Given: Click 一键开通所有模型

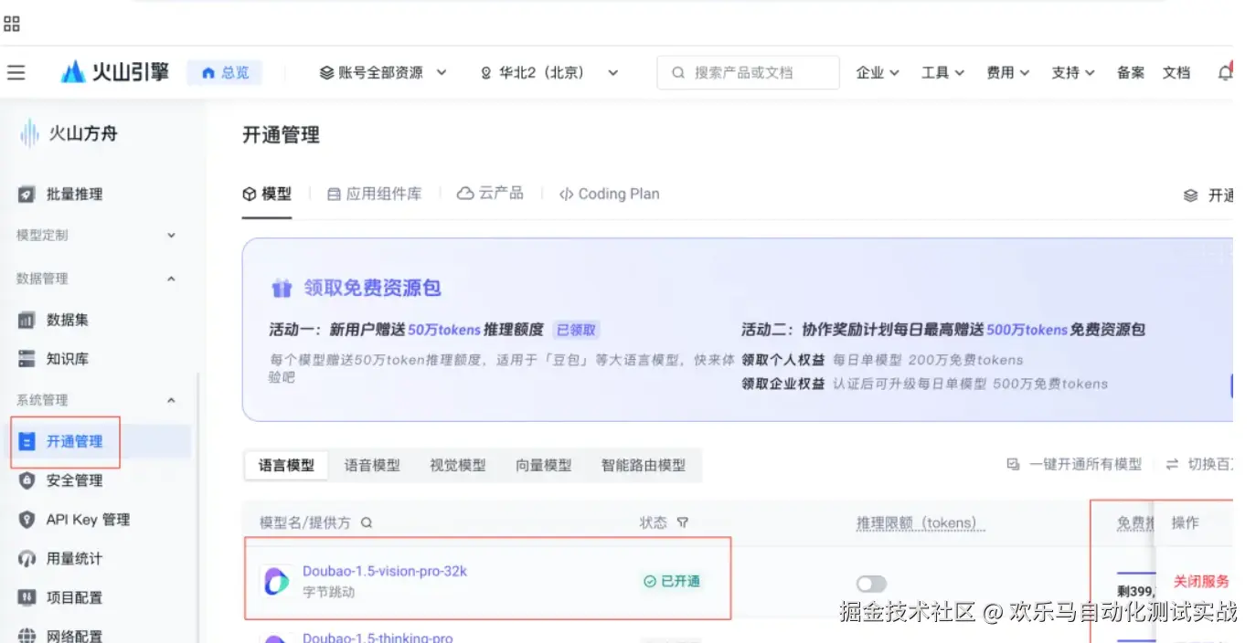Looking at the screenshot, I should coord(1074,465).
